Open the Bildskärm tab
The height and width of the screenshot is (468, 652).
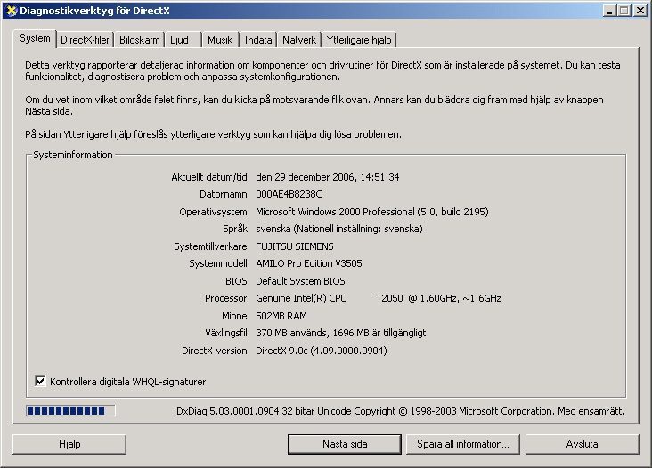(139, 40)
